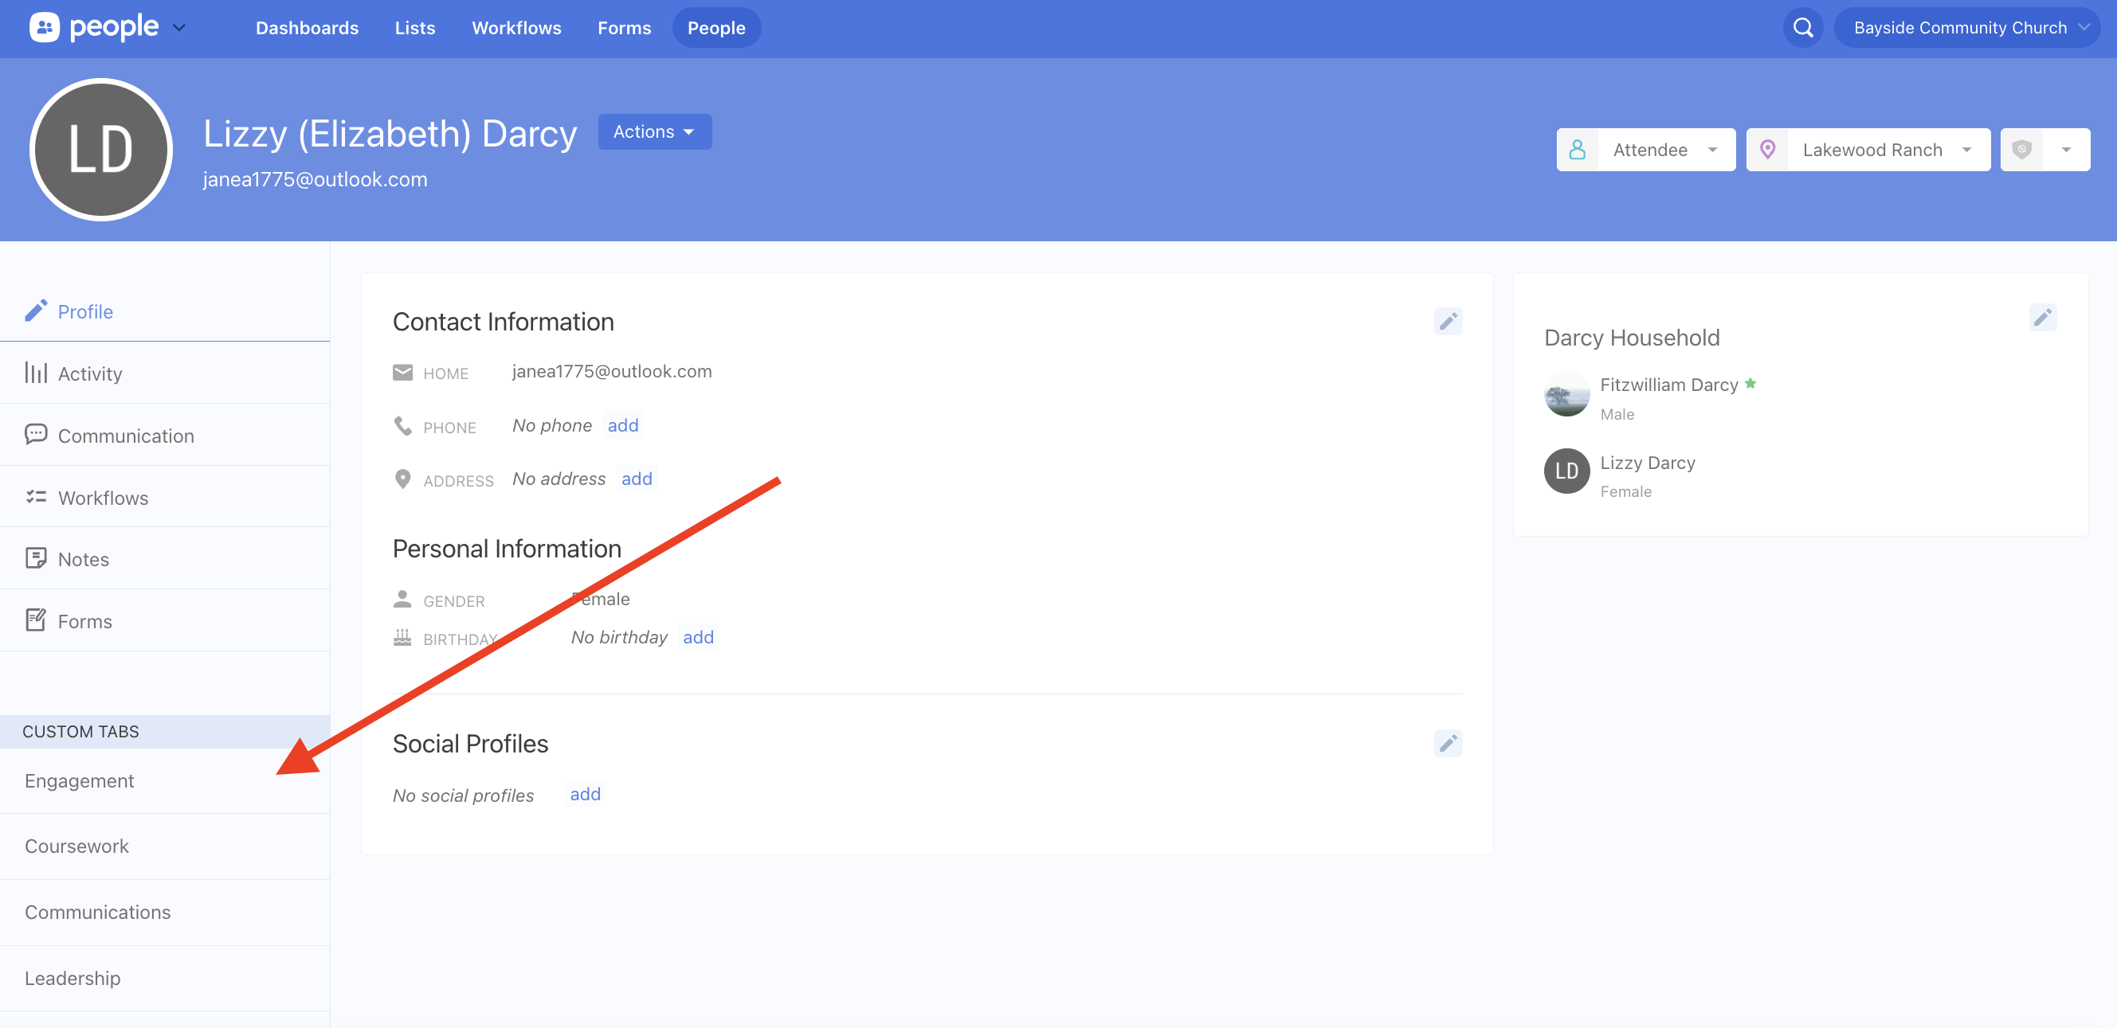Open the Communication sidebar section
This screenshot has height=1028, width=2117.
tap(126, 436)
